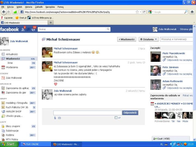Screen dimensions: 196x147
Task: Open the Zakładki menu
Action: pyautogui.click(x=39, y=7)
